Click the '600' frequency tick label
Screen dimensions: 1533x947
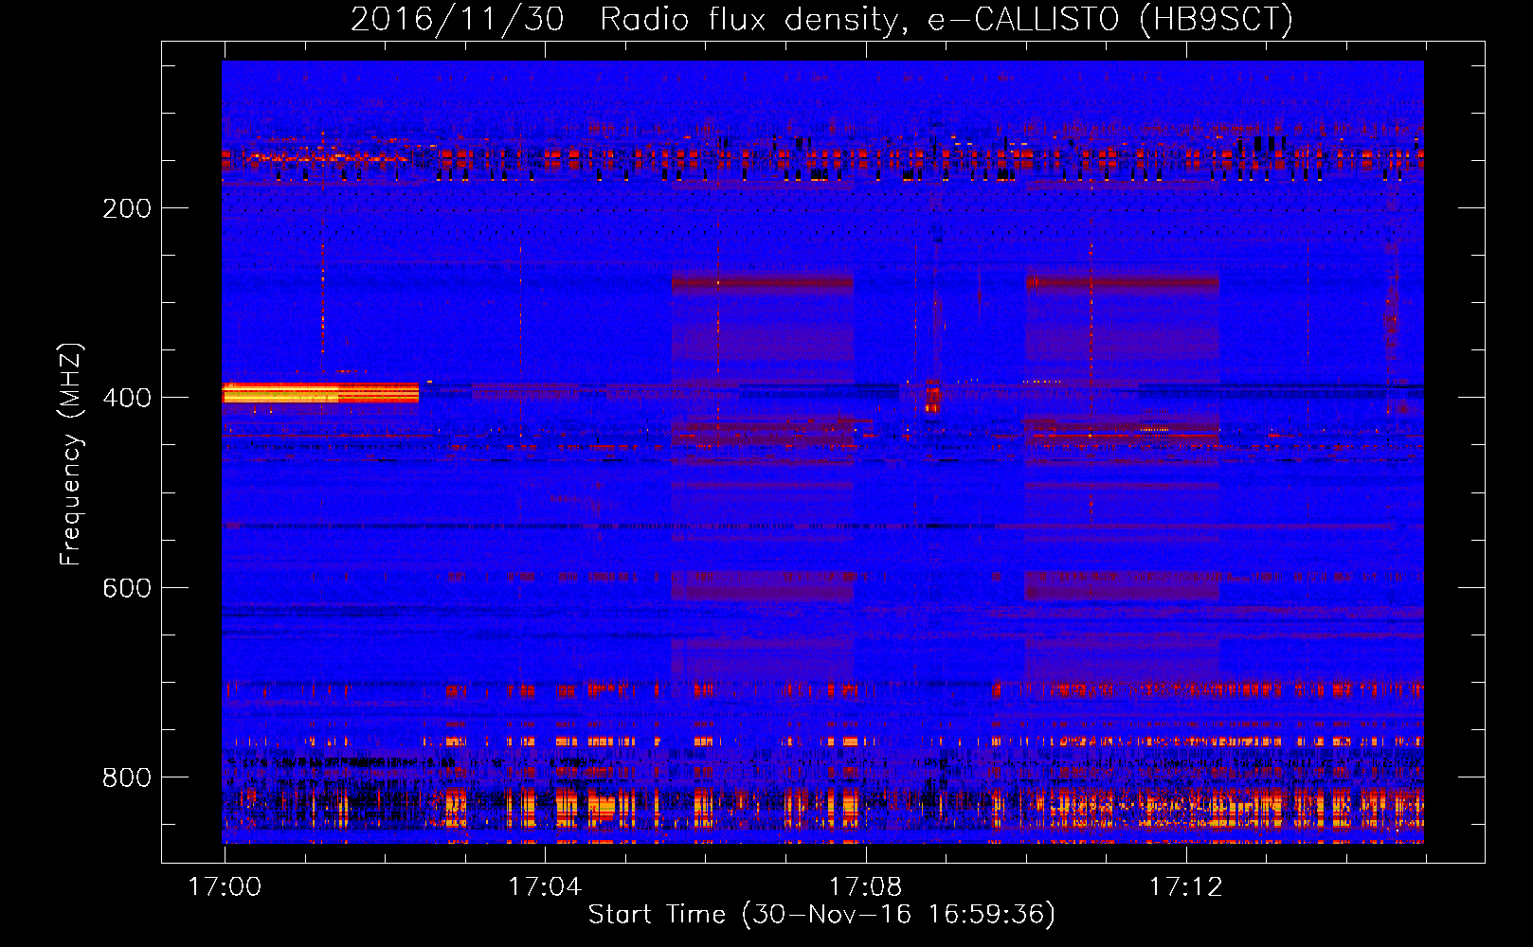pos(127,588)
